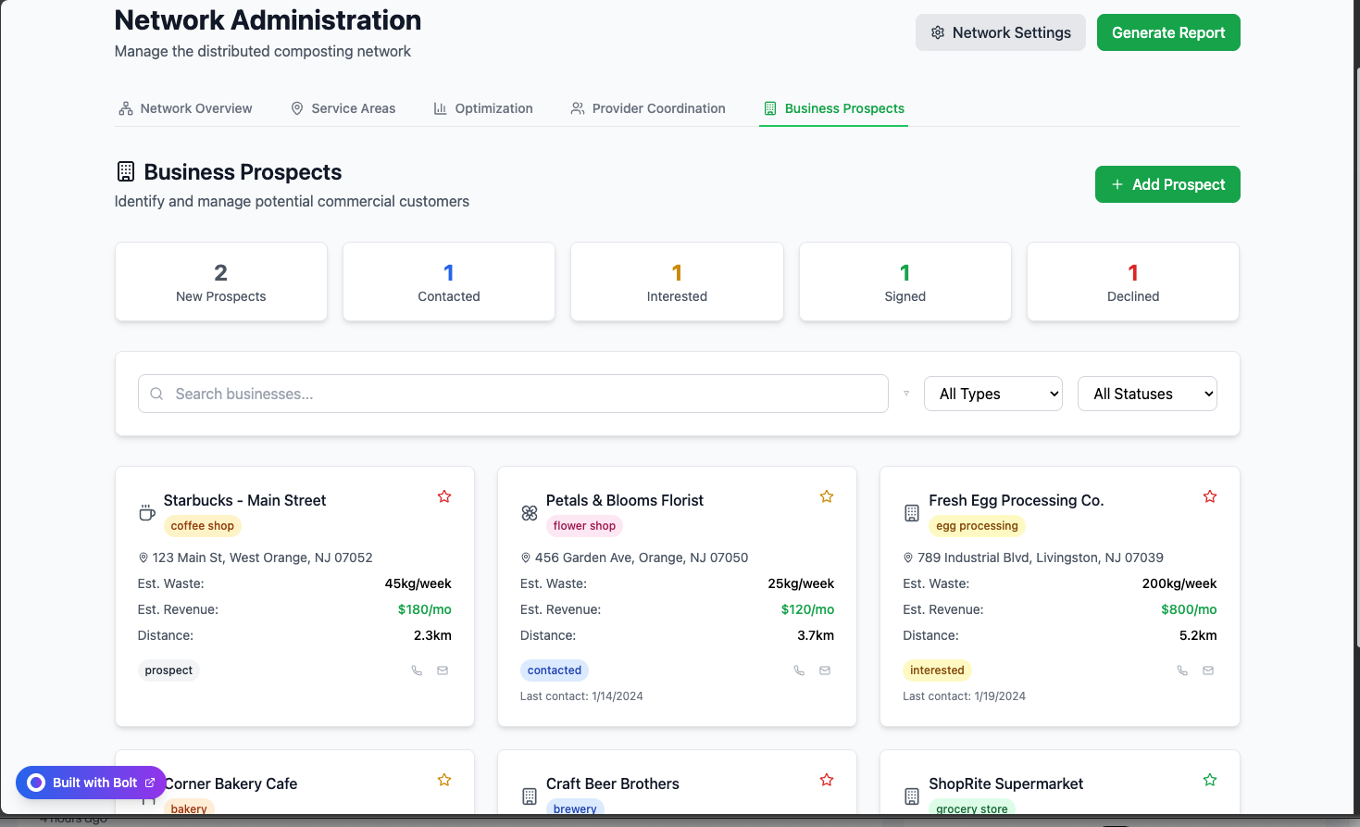Viewport: 1360px width, 827px height.
Task: Call Starbucks via phone icon
Action: click(417, 670)
